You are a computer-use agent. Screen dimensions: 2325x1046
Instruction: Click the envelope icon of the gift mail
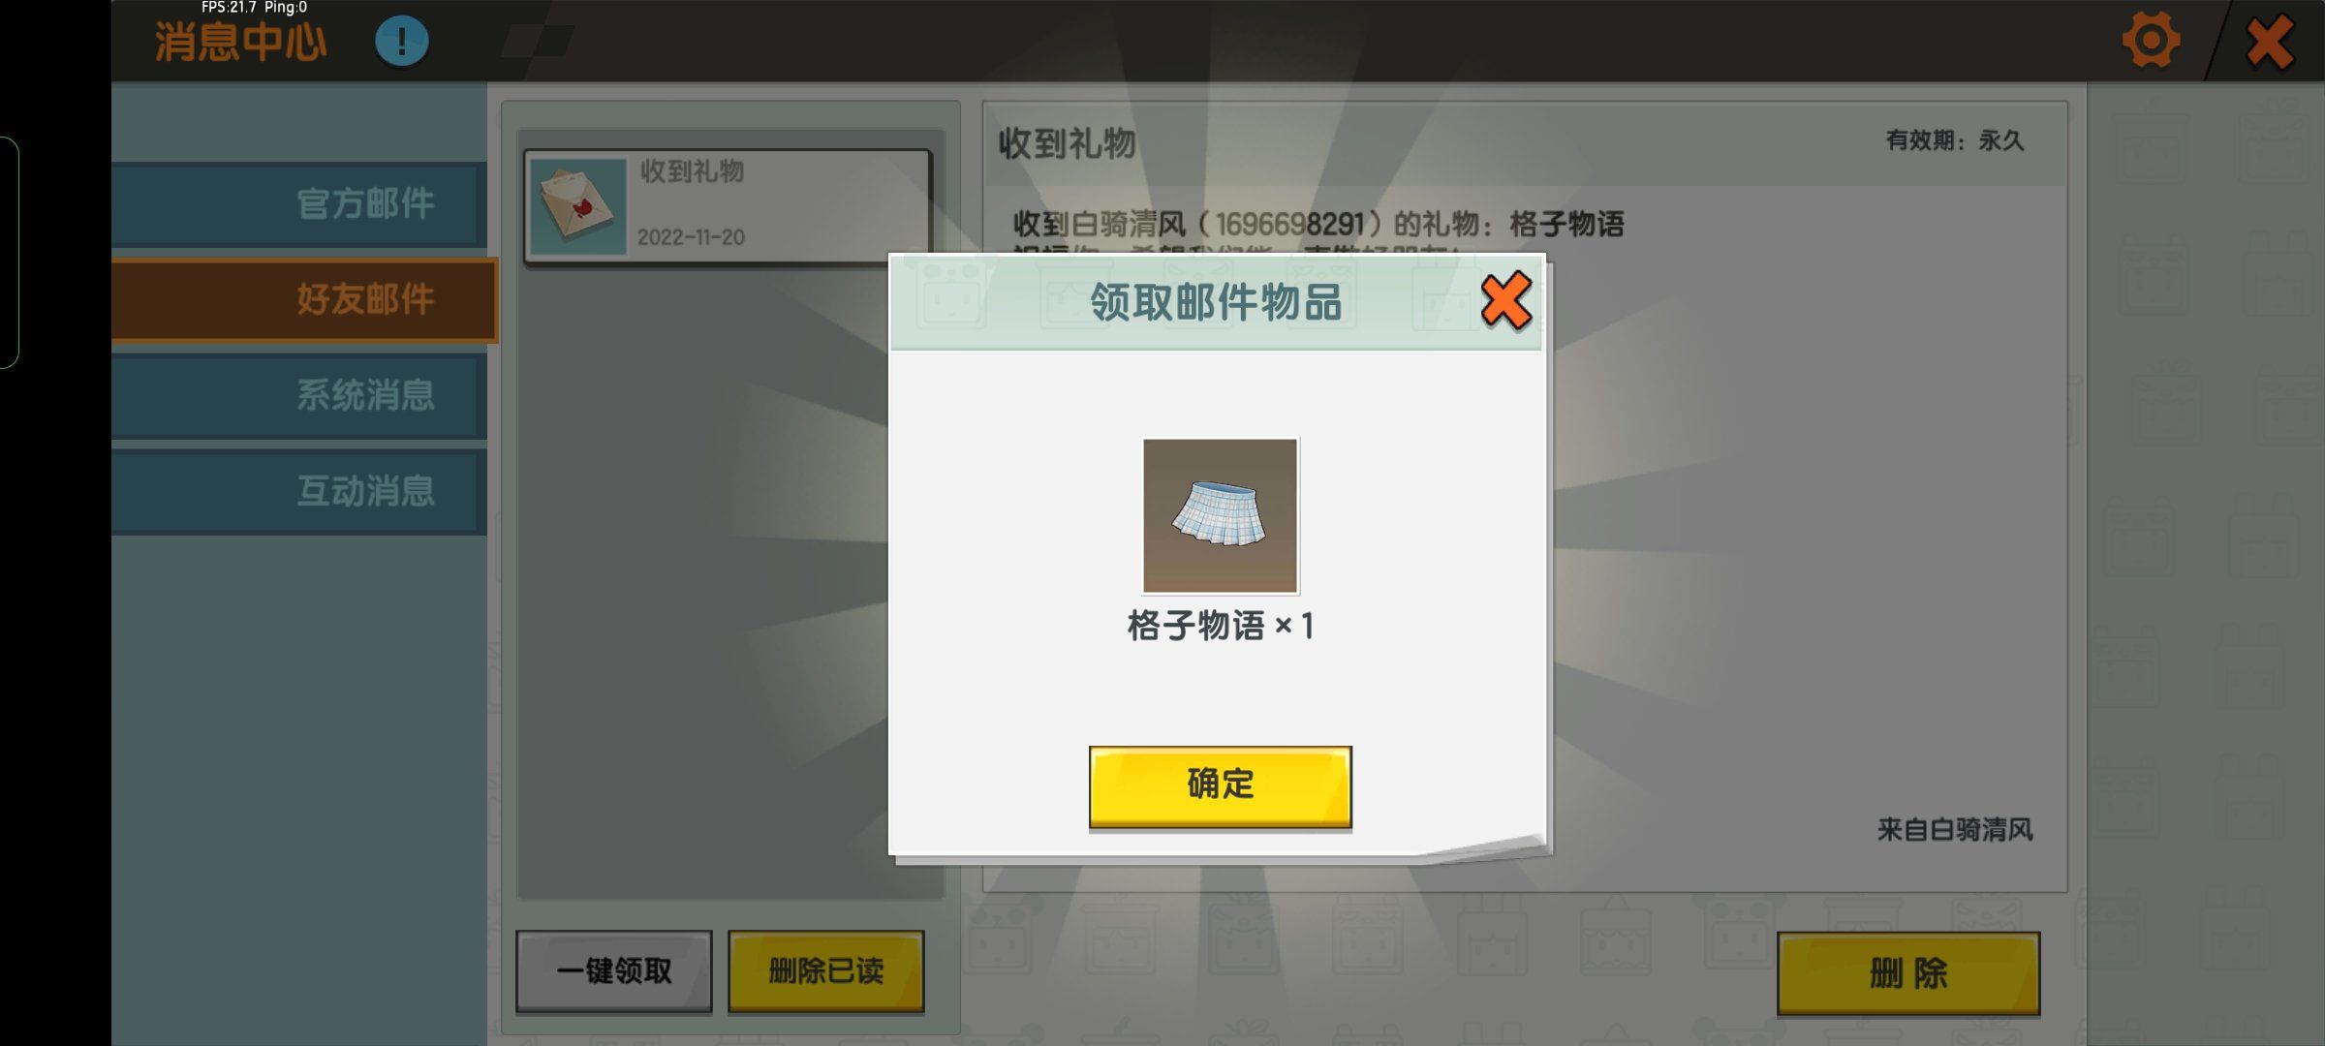[x=578, y=206]
